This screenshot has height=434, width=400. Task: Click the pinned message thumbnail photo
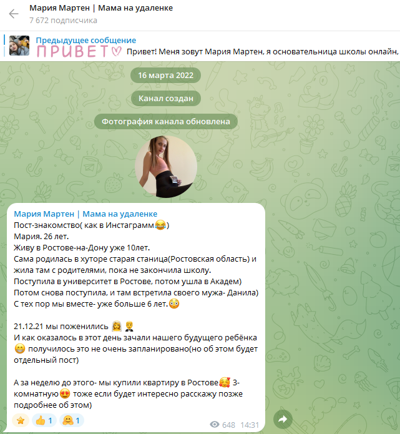(x=19, y=46)
